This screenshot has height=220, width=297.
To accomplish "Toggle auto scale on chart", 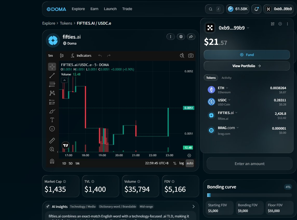I will (190, 163).
